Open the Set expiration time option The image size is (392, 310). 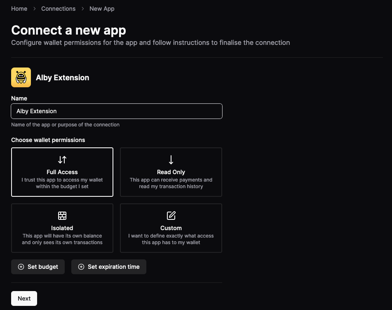click(108, 267)
